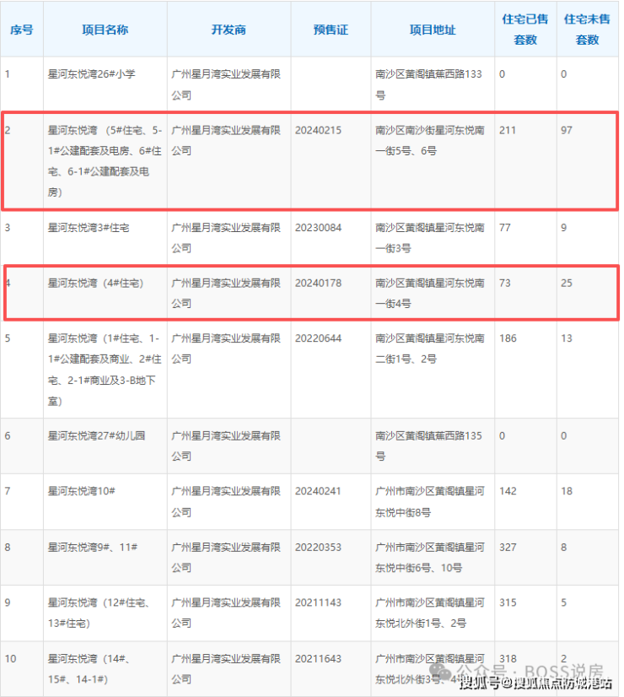
Task: Select address 南沙区南沙街星河东悦南一街5号、6号
Action: click(430, 140)
